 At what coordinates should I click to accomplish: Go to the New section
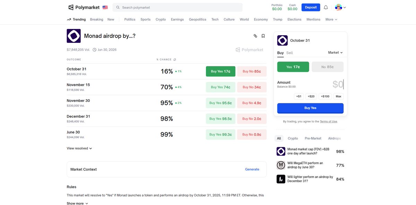[111, 19]
